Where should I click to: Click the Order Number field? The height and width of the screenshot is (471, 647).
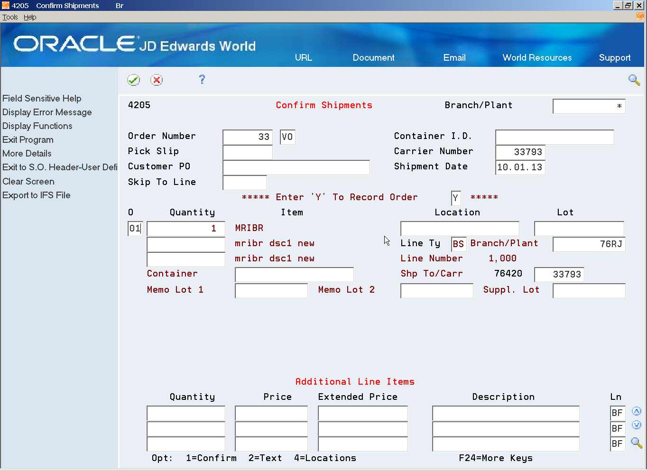coord(248,137)
